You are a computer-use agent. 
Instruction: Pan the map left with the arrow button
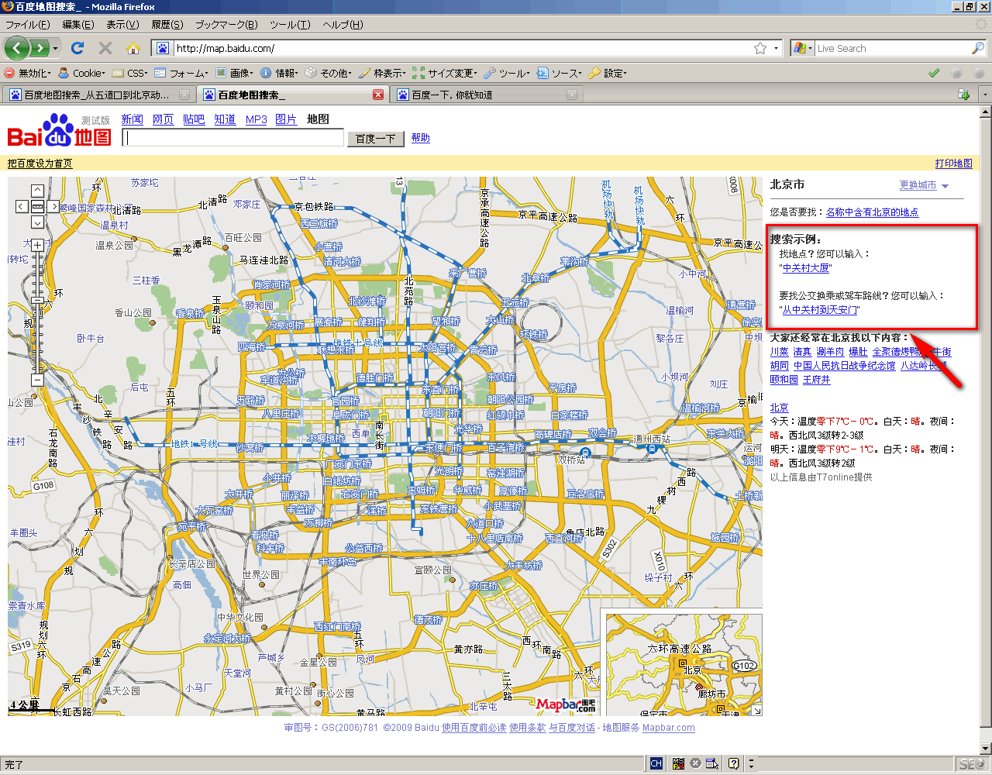[x=22, y=206]
